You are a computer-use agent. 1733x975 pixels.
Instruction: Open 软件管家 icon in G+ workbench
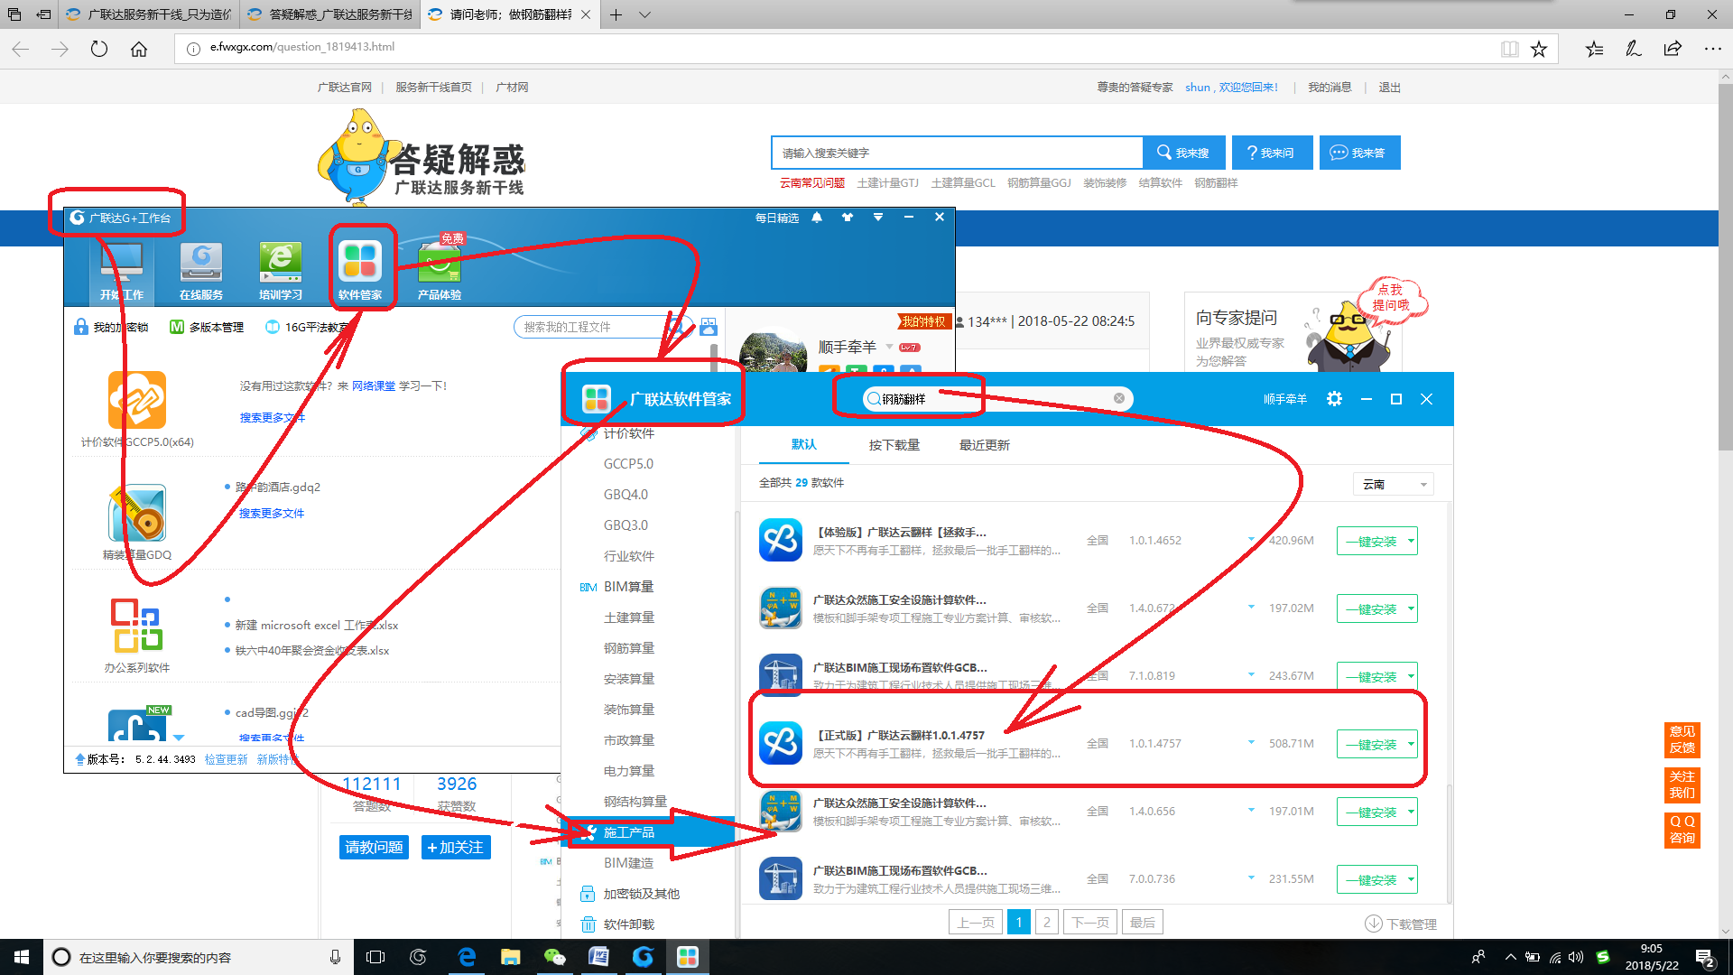coord(359,270)
